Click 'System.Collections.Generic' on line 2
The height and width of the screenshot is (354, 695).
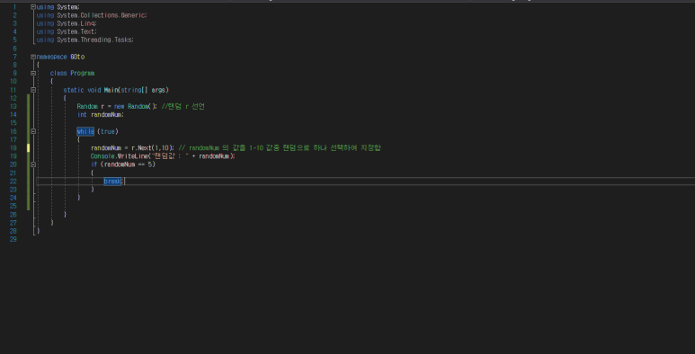point(101,15)
